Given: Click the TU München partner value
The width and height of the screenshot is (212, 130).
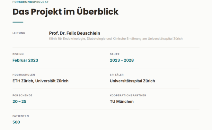Looking at the screenshot, I should pos(122,101).
